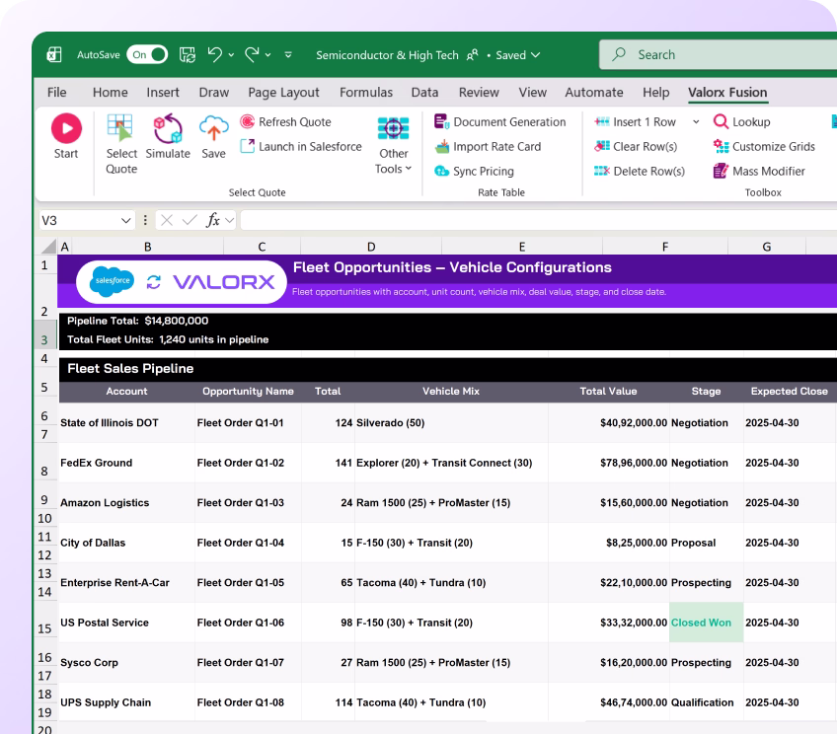Select column D header
Viewport: 837px width, 734px height.
tap(371, 247)
